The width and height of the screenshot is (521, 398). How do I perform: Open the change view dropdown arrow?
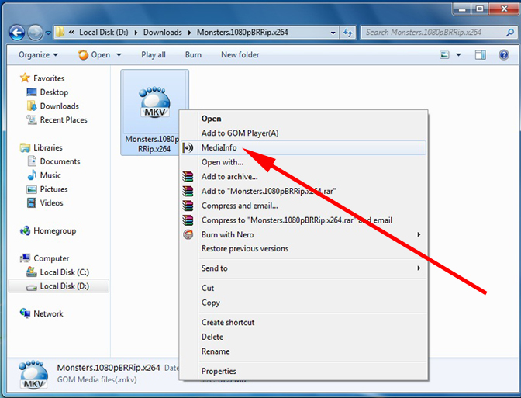[x=459, y=55]
